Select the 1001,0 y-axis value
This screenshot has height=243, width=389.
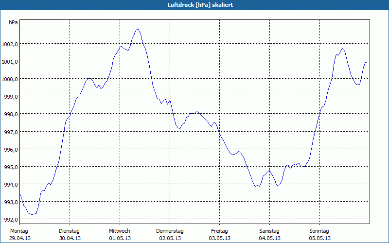click(9, 62)
